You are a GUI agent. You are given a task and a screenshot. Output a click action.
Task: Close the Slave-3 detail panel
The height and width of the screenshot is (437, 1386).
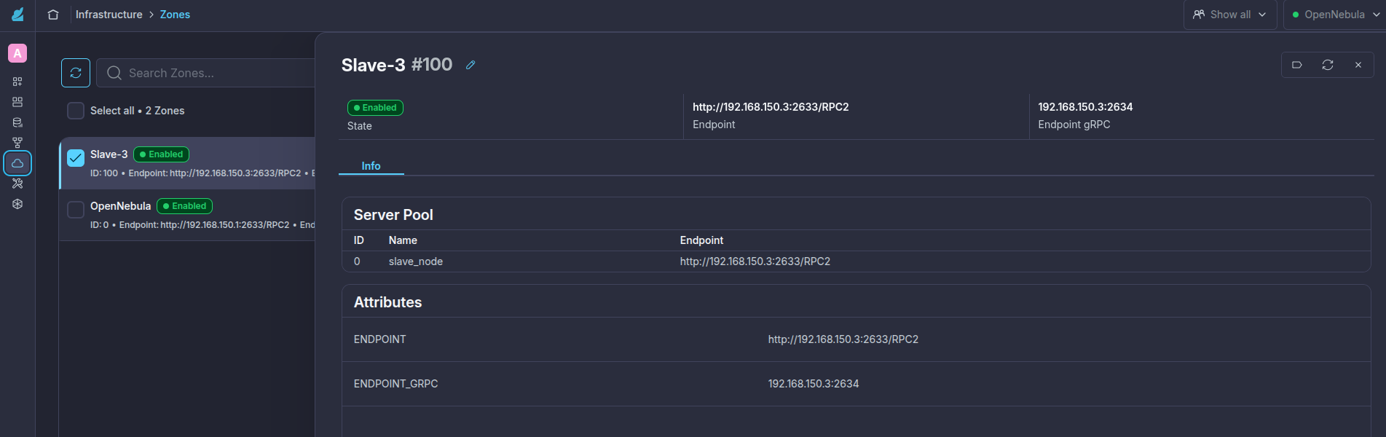click(x=1358, y=65)
